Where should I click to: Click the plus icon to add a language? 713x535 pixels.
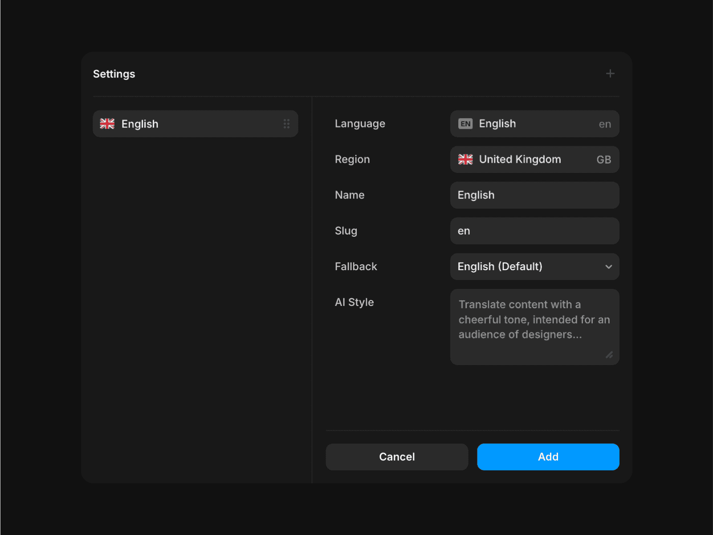tap(610, 74)
